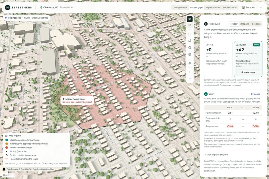Image resolution: width=269 pixels, height=179 pixels.
Task: Click the circular target icon in map toolbar
Action: (190, 48)
